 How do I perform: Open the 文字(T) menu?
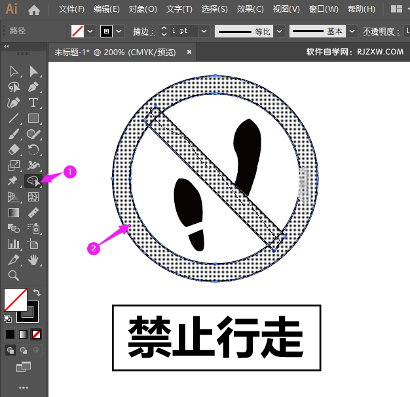click(x=179, y=9)
